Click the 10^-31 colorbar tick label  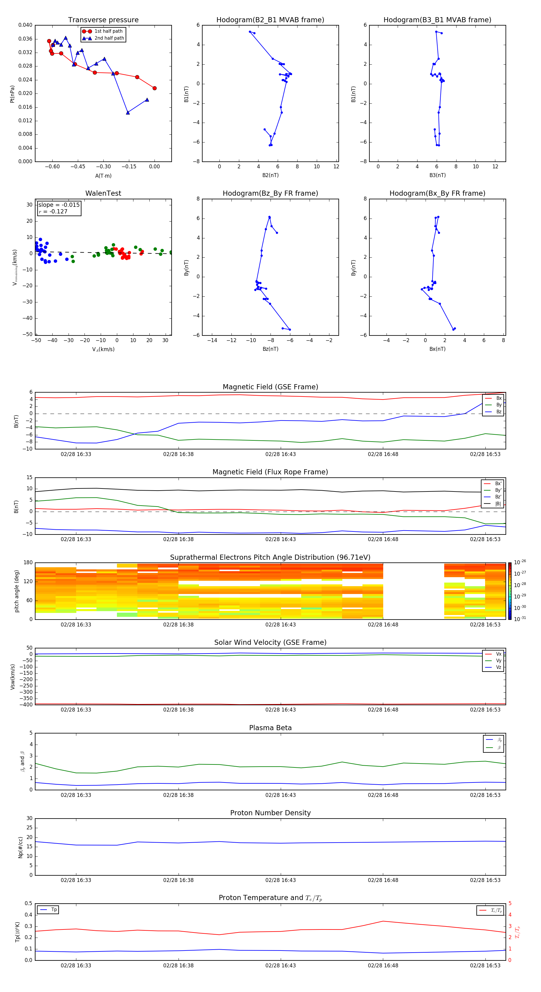[520, 619]
